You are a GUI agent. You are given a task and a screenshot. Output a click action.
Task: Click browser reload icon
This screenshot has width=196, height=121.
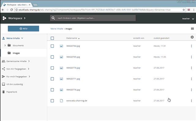click(12, 10)
